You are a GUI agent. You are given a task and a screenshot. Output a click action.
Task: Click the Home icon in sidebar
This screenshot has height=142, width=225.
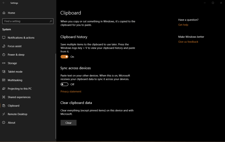pyautogui.click(x=4, y=13)
